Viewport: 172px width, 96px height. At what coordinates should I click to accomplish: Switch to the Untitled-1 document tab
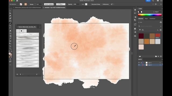click(x=55, y=7)
